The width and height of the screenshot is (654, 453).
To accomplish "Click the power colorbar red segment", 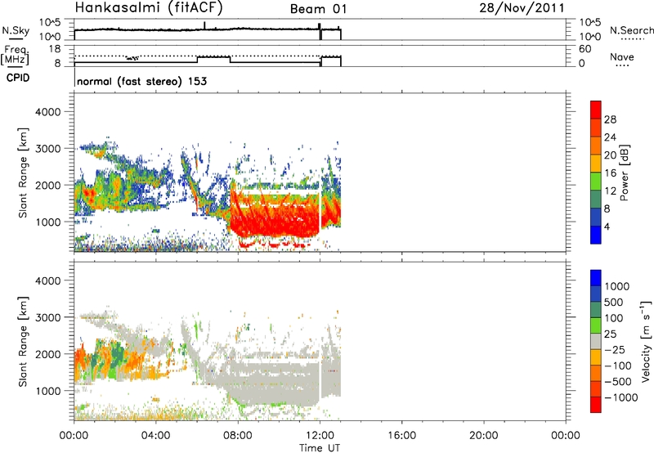I will [596, 109].
